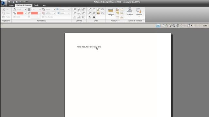Activate the Zoom tool next to Pan hand
The image size is (209, 117).
coord(170,26)
